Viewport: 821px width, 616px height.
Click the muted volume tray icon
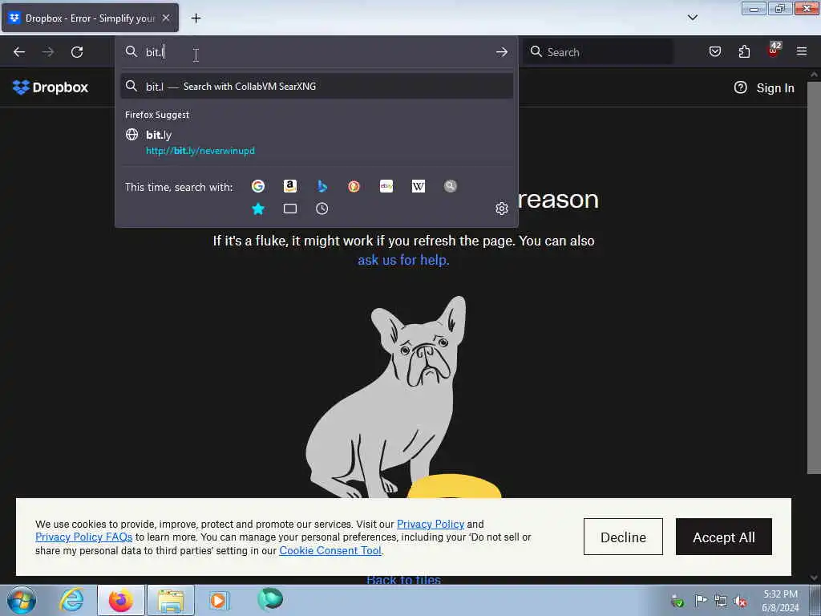click(x=740, y=601)
